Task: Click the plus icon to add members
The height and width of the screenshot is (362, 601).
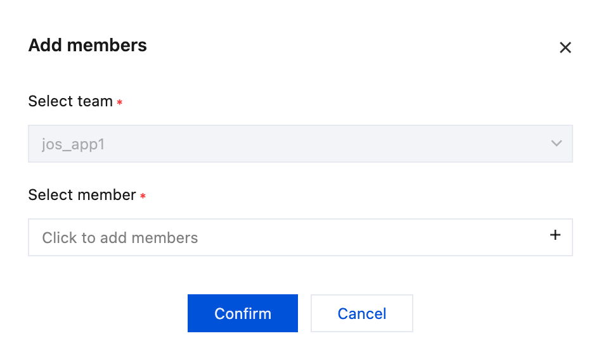Action: (x=555, y=235)
